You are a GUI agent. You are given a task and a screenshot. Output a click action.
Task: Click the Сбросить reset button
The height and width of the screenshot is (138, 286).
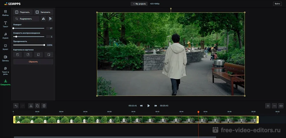33,62
